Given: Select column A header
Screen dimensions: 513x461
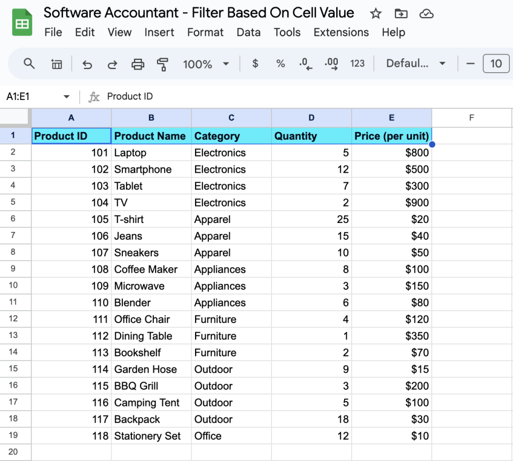Looking at the screenshot, I should [x=71, y=118].
